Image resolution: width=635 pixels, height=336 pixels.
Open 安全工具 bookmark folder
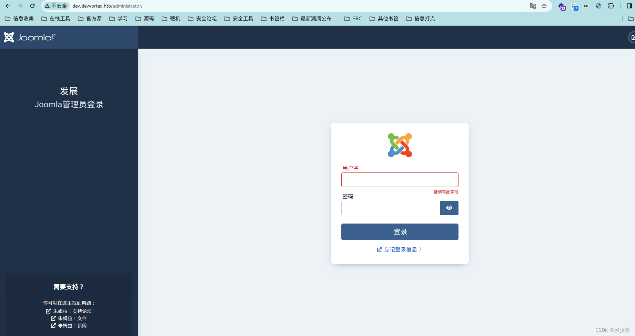(x=239, y=19)
